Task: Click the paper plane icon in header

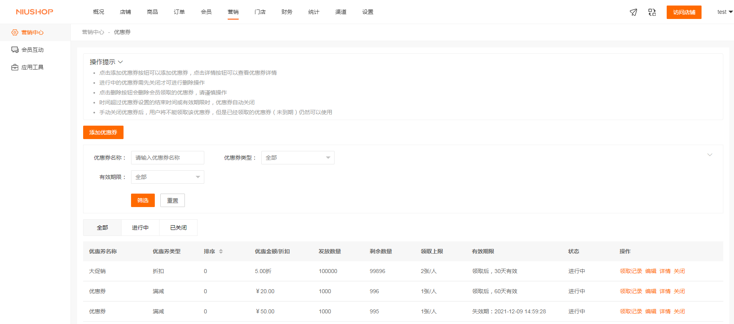Action: click(x=633, y=12)
